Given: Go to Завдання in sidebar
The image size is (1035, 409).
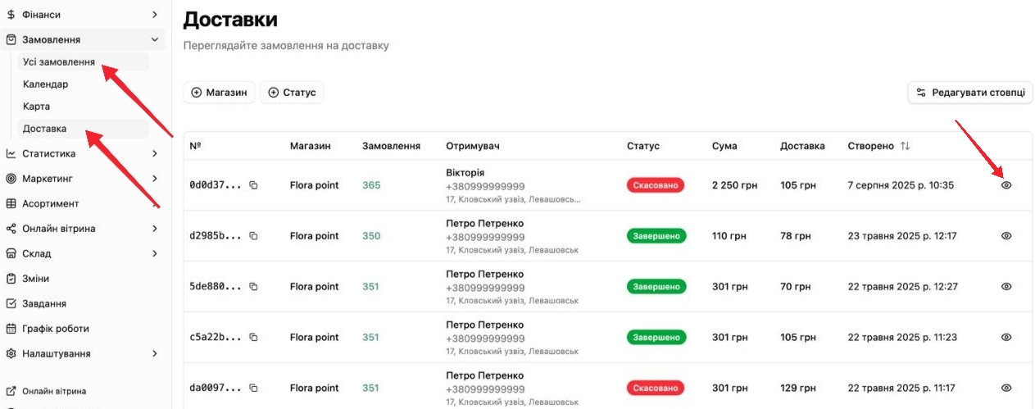Looking at the screenshot, I should (44, 303).
